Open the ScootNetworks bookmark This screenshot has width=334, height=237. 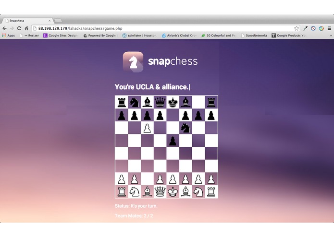click(254, 36)
